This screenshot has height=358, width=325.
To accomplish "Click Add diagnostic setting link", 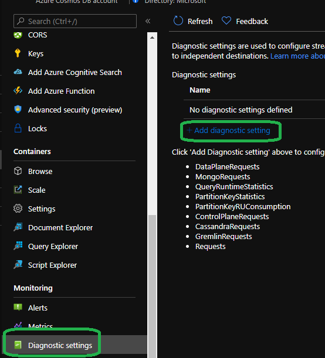I will tap(229, 131).
